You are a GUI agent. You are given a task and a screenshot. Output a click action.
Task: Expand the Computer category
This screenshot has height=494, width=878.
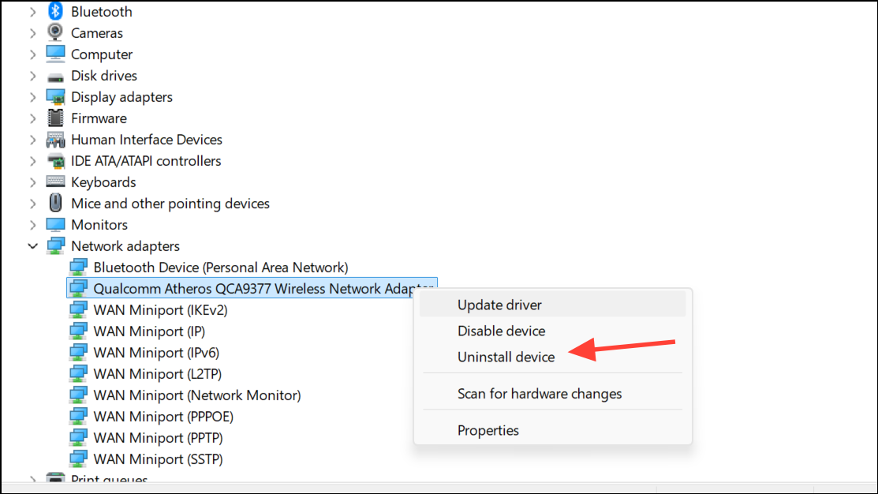pyautogui.click(x=32, y=54)
